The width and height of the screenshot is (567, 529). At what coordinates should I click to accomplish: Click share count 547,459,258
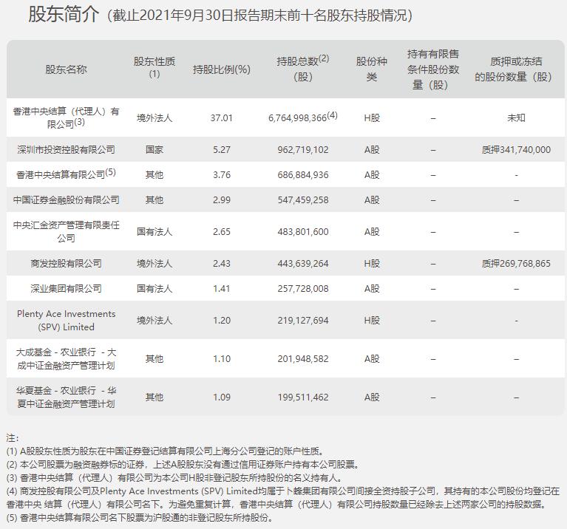click(303, 199)
